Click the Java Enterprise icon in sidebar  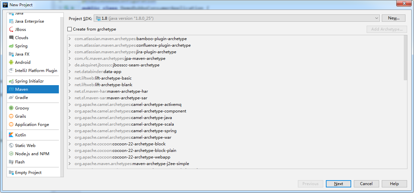pos(12,21)
